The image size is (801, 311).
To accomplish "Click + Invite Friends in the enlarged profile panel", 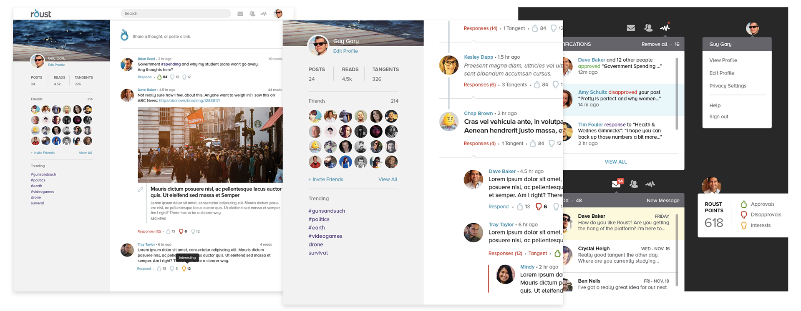I will pos(326,179).
